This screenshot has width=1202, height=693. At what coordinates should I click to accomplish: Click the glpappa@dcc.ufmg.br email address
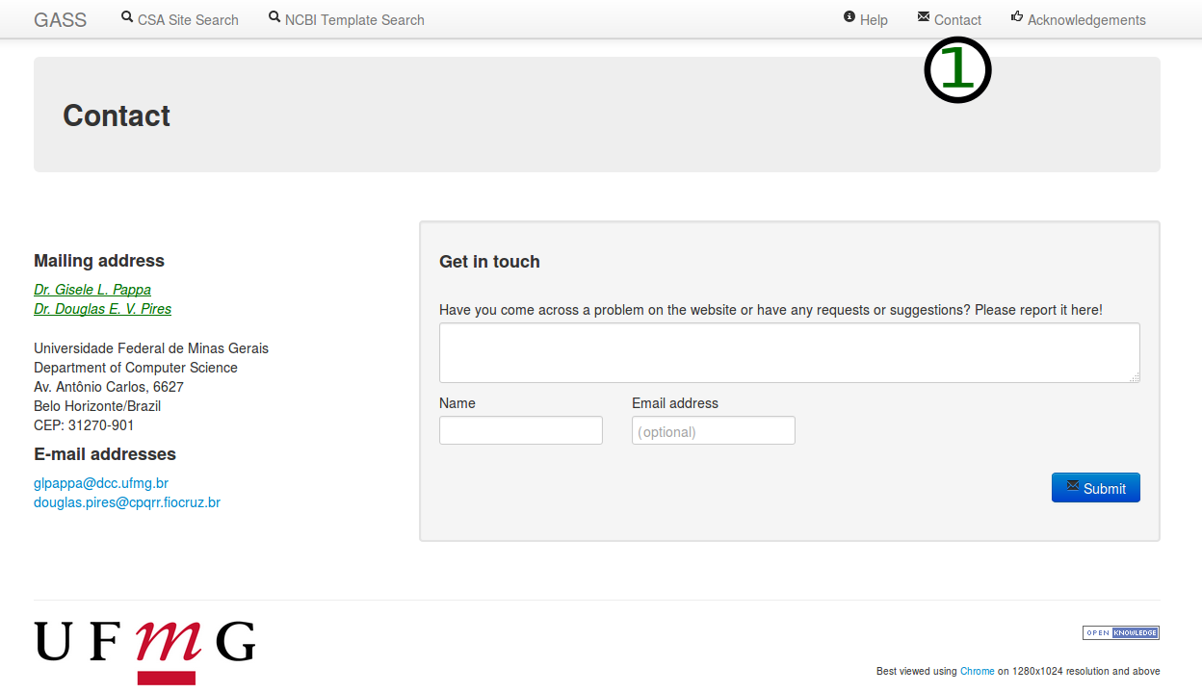(x=101, y=483)
